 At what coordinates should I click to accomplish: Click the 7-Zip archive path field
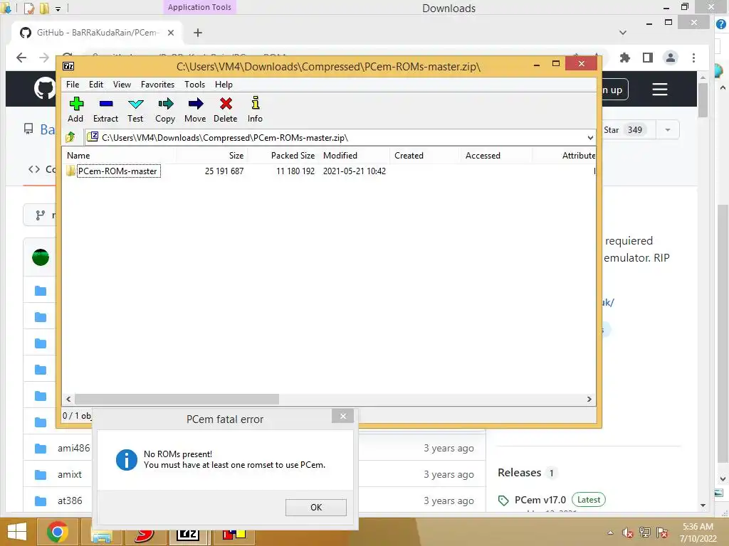[x=335, y=138]
